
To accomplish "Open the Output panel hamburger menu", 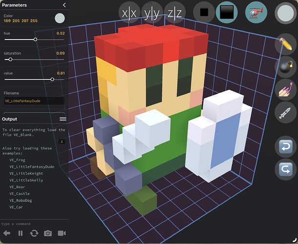I will 63,119.
